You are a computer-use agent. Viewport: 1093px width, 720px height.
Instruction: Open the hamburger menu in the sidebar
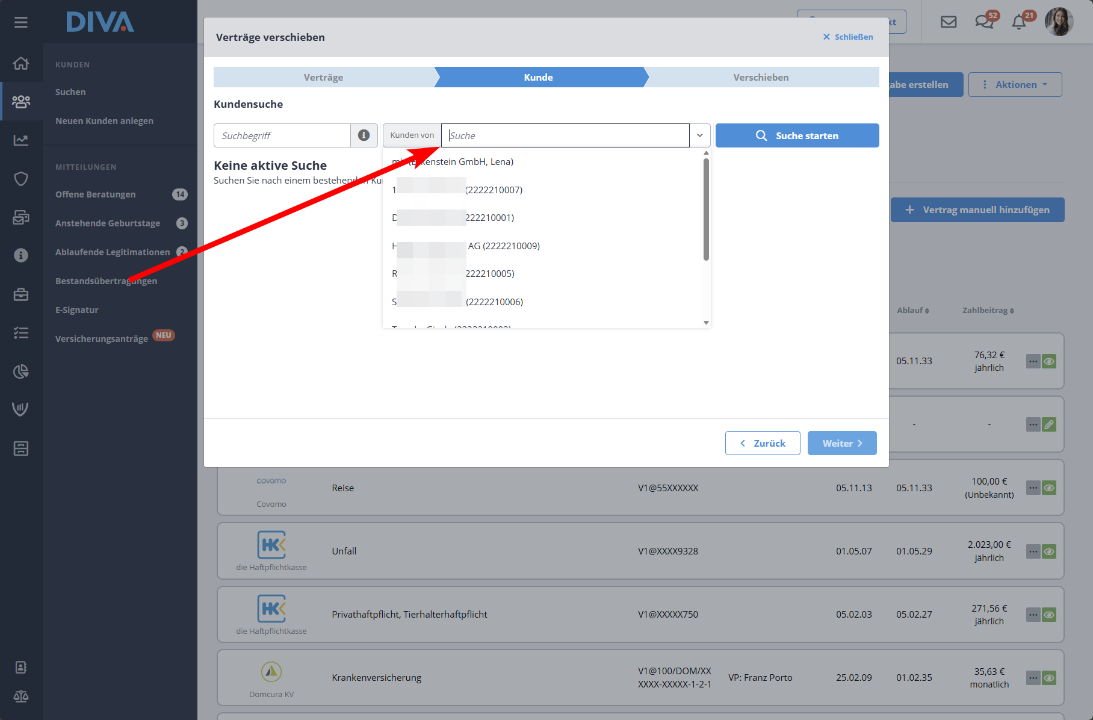pos(21,22)
